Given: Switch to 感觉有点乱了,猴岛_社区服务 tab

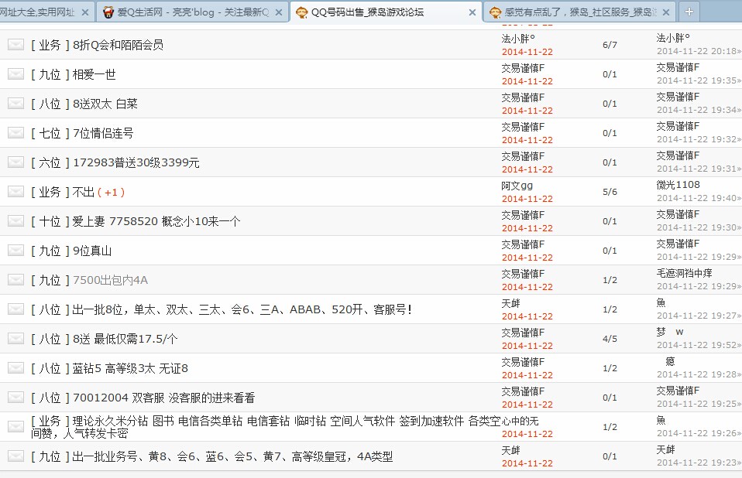Looking at the screenshot, I should [x=580, y=12].
